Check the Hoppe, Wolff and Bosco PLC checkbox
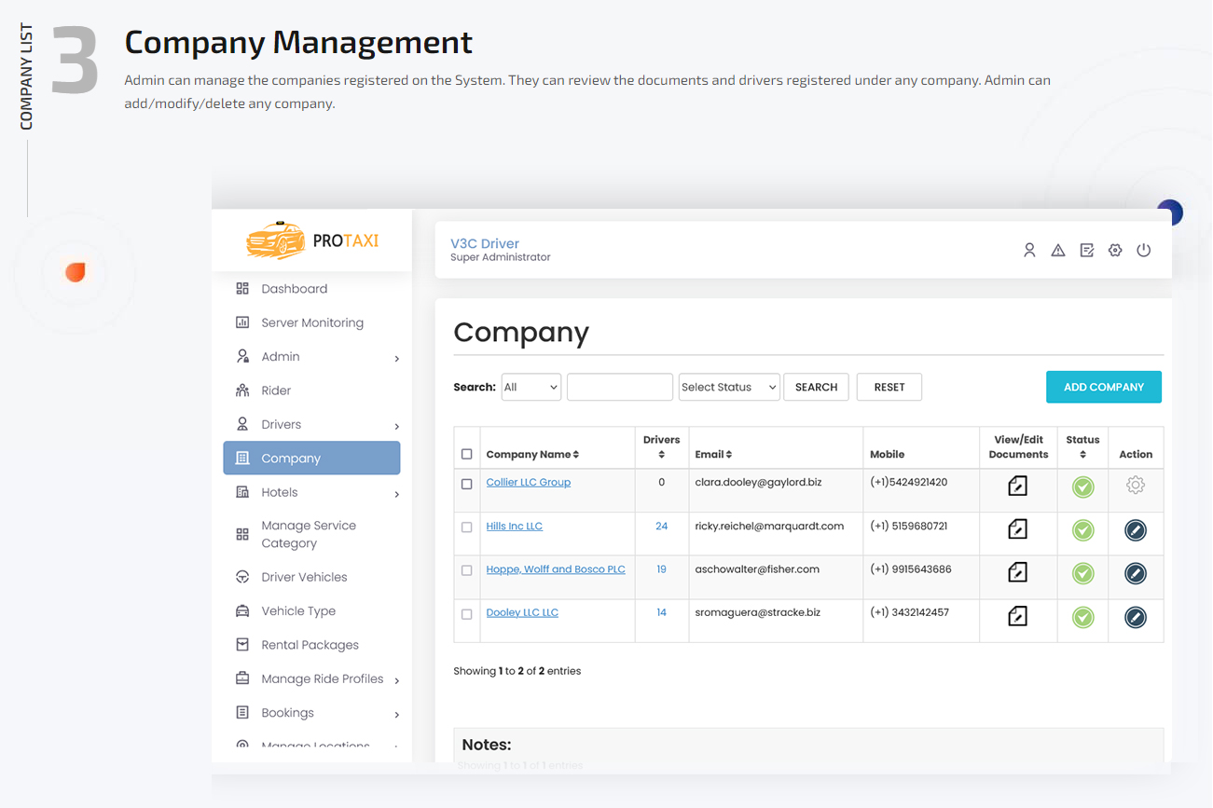 (467, 570)
